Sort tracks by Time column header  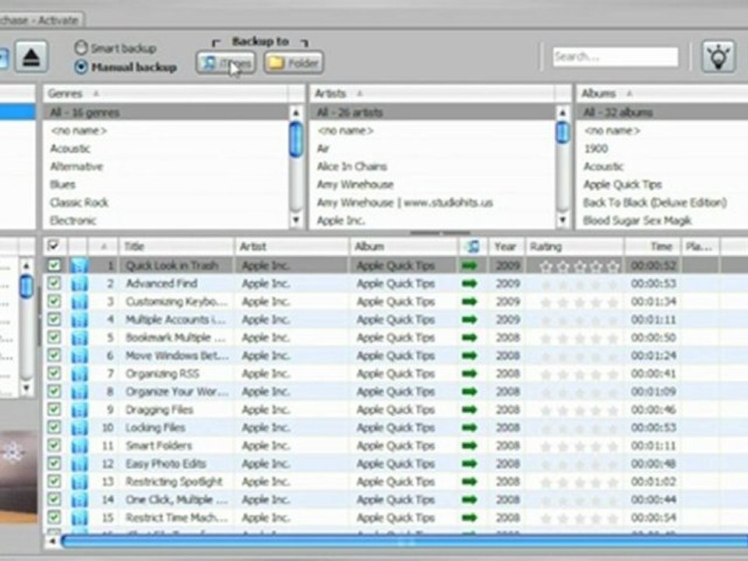coord(652,247)
